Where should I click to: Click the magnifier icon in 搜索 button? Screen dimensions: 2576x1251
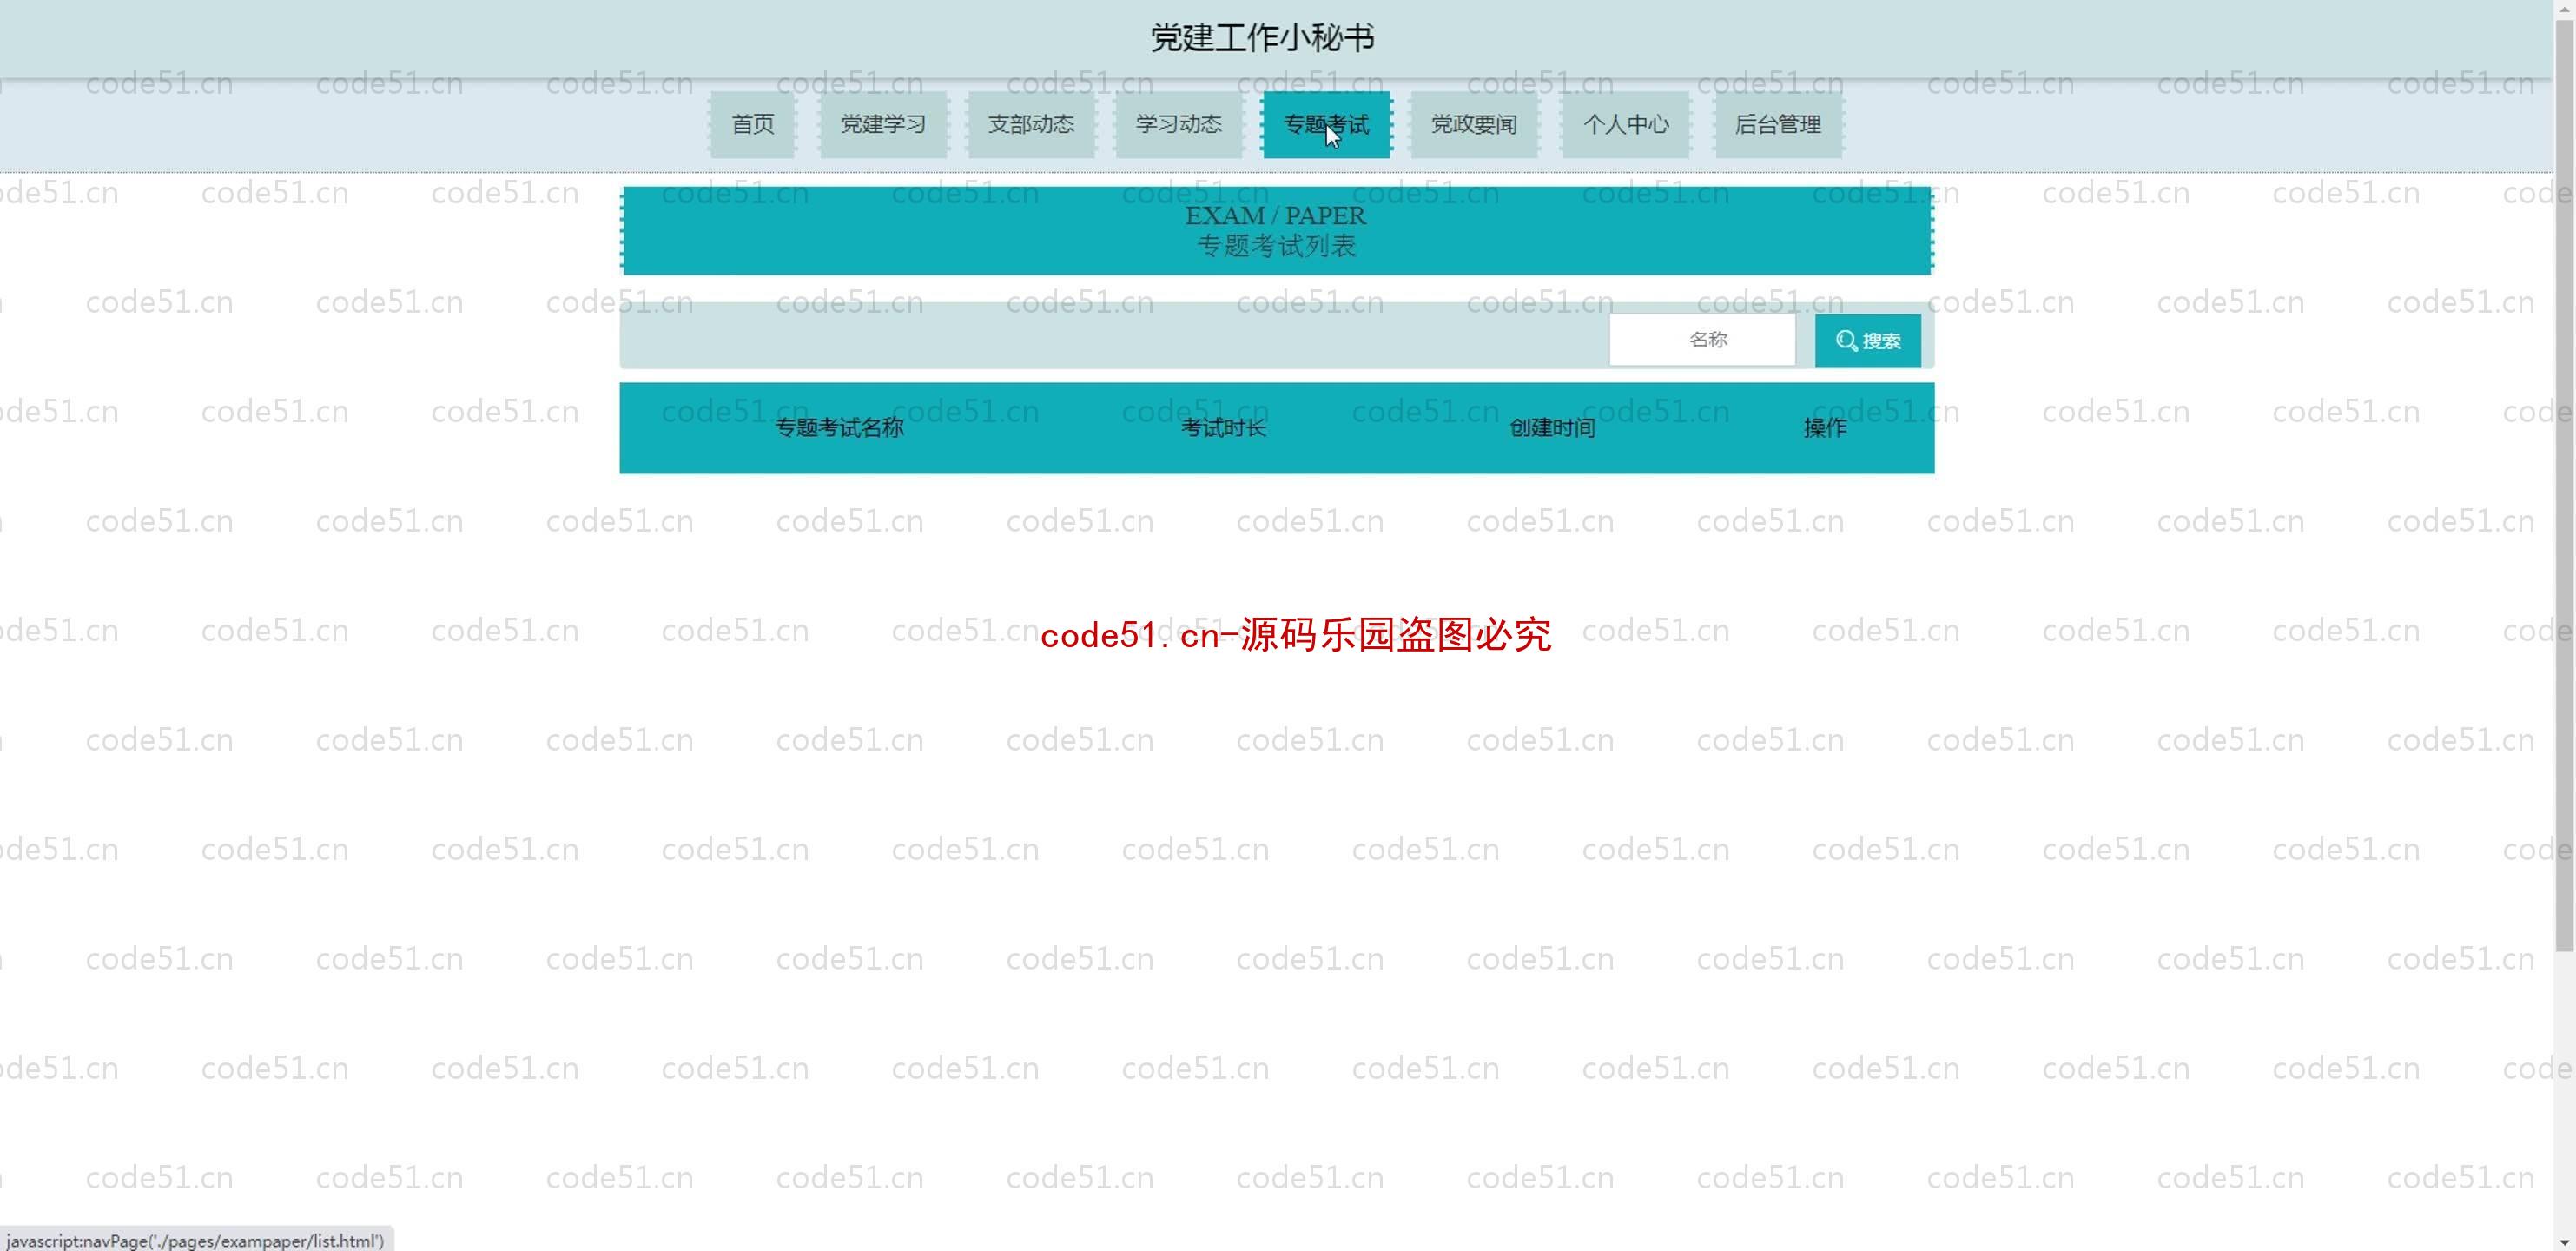tap(1846, 341)
